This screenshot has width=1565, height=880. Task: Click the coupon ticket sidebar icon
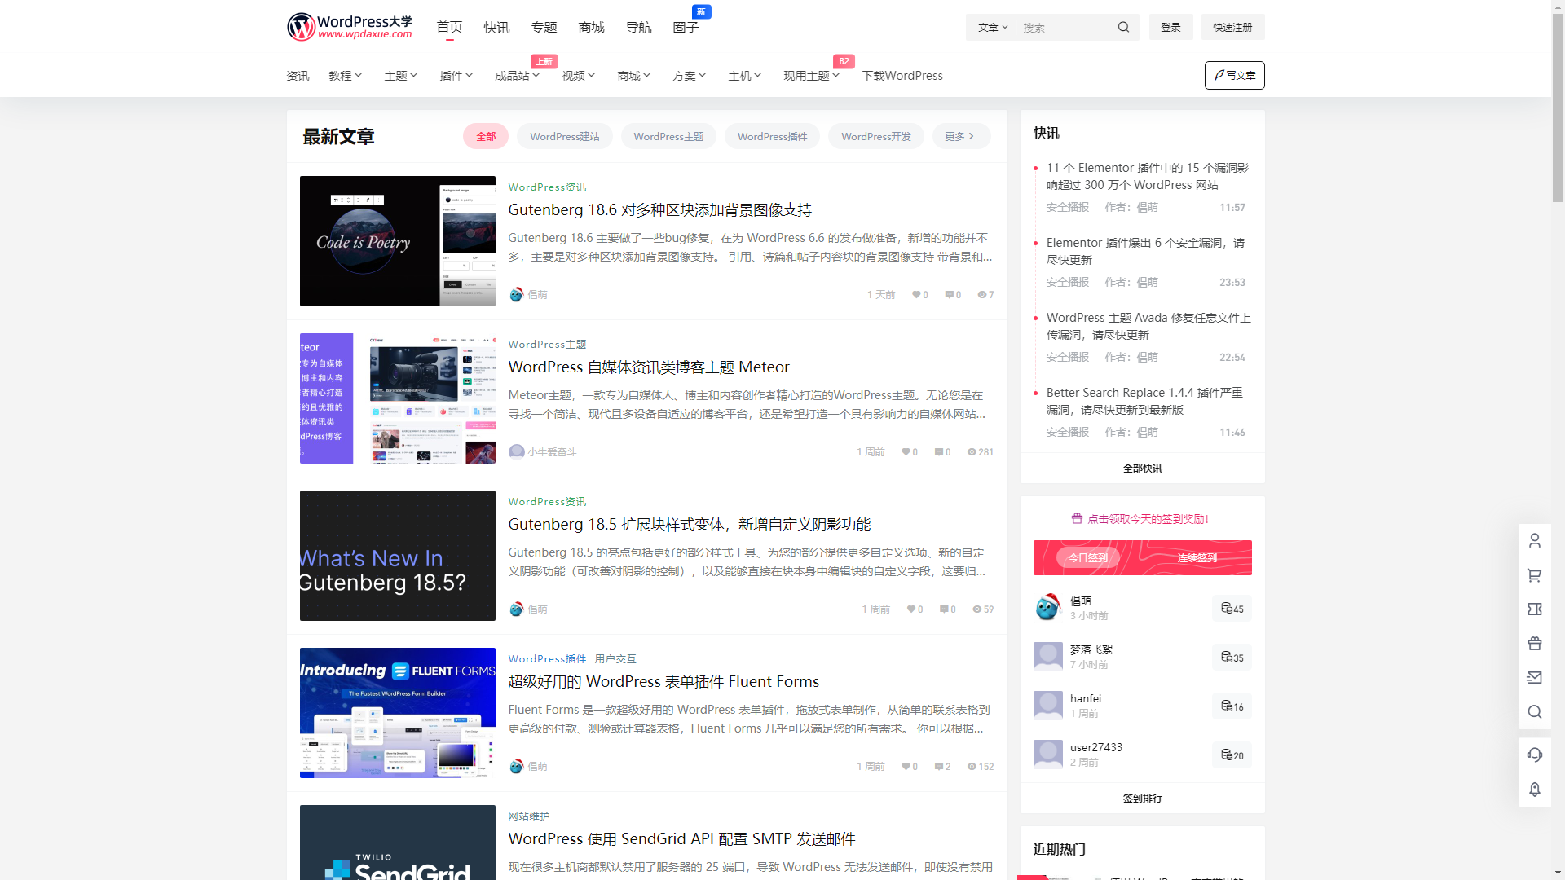(x=1534, y=609)
